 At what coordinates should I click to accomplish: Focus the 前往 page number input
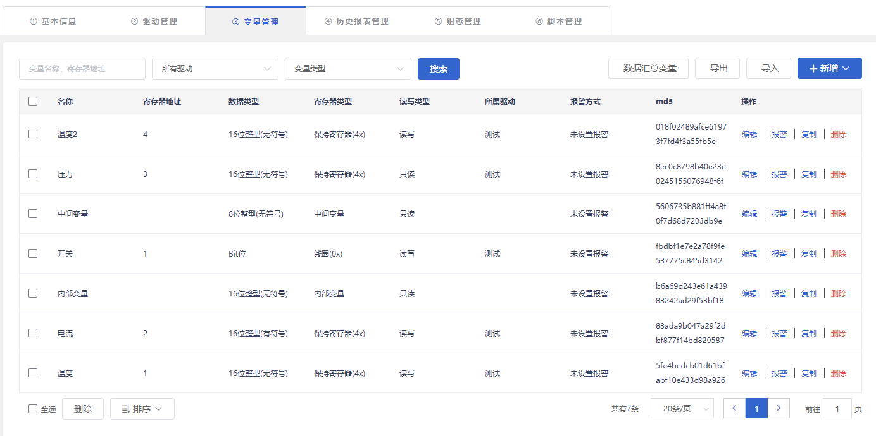tap(837, 409)
